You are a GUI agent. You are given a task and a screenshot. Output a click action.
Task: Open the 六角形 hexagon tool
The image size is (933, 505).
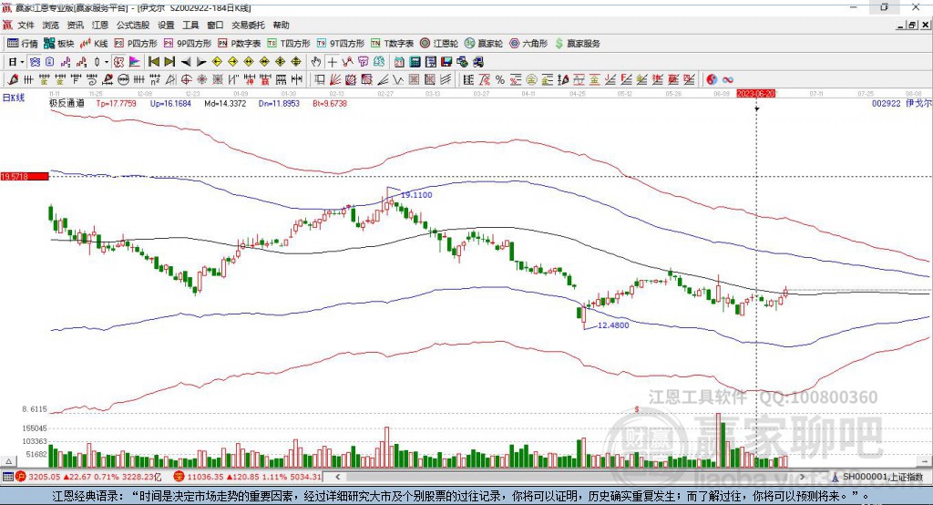click(528, 44)
